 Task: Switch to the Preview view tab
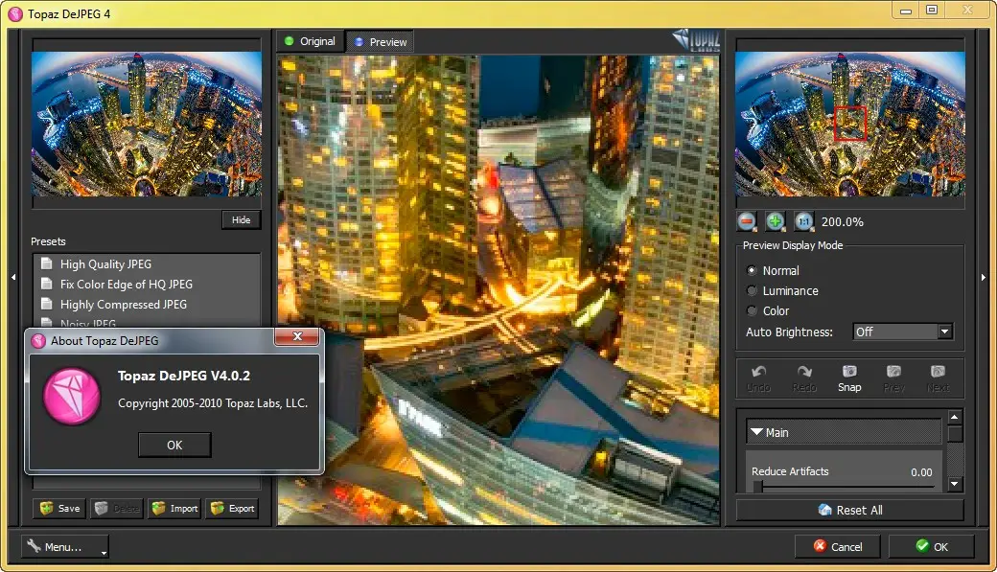(x=381, y=42)
